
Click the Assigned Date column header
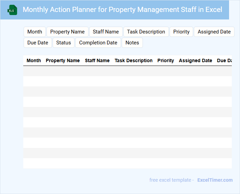click(196, 60)
